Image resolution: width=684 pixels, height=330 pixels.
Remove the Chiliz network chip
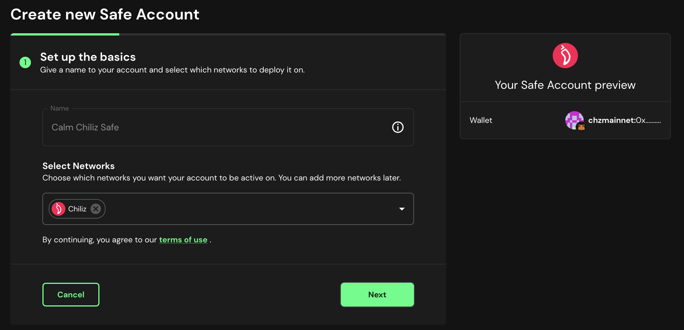tap(96, 209)
